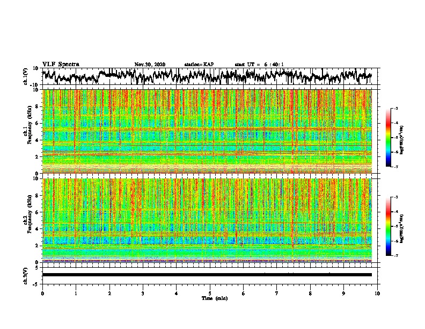Click the black ch.3 voltage trace bar
Screen dimensions: 425x329
coord(207,275)
